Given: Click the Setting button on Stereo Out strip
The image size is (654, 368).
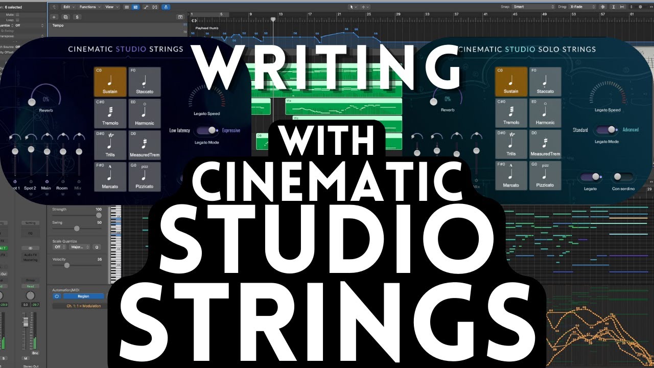Looking at the screenshot, I should point(31,223).
